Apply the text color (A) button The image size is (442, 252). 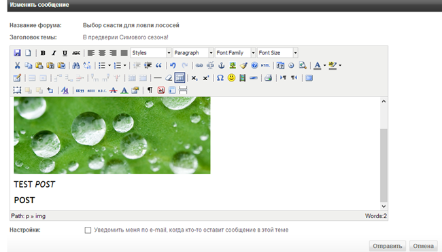click(318, 65)
